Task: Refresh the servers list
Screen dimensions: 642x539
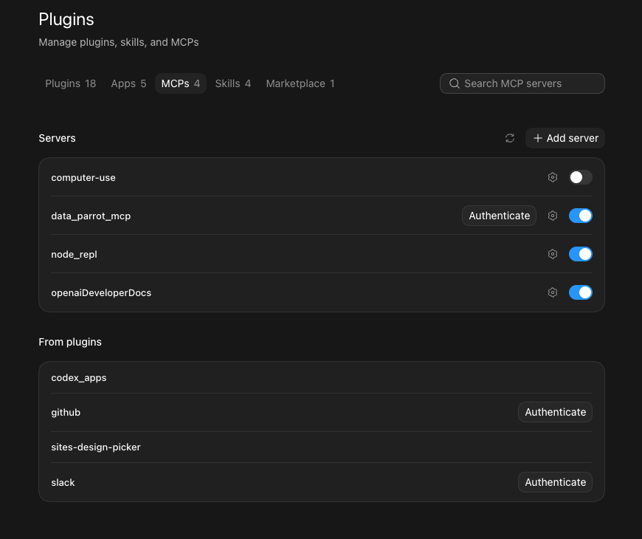Action: click(x=510, y=138)
